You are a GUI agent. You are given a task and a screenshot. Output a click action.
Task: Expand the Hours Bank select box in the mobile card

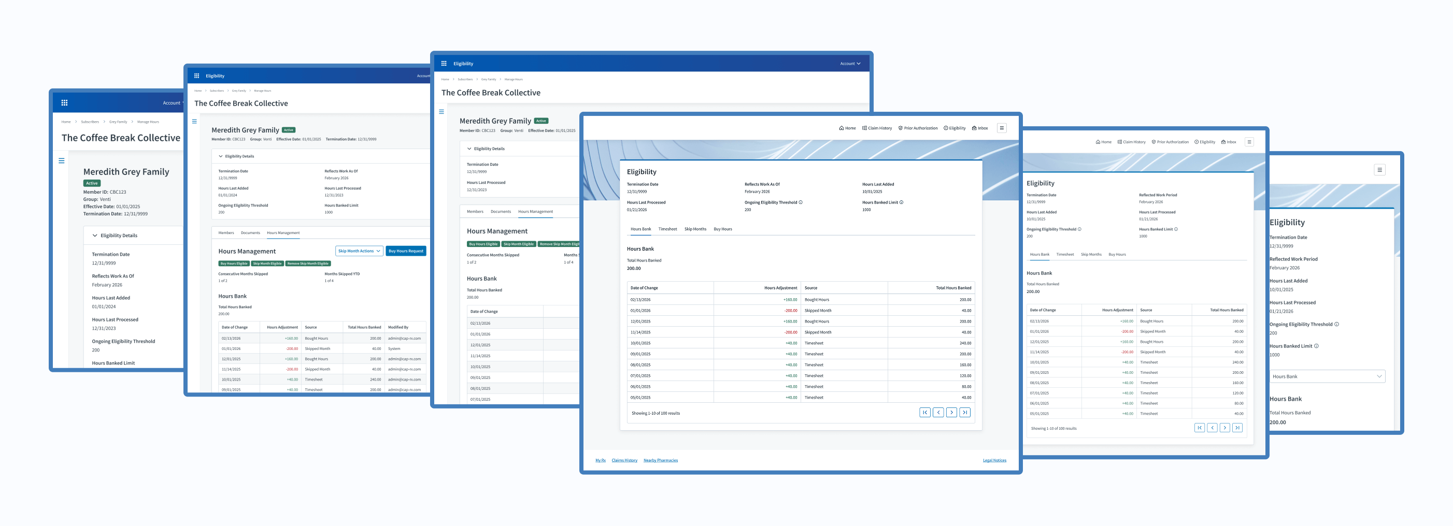[x=1327, y=376]
